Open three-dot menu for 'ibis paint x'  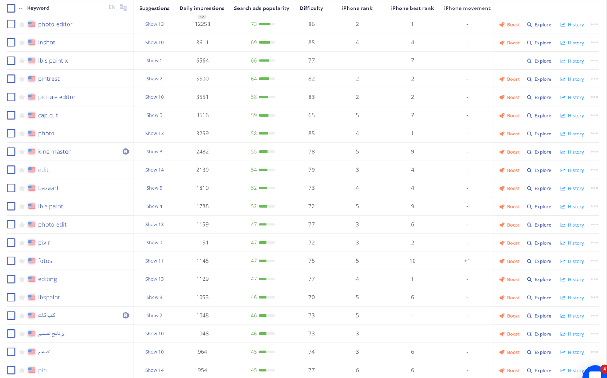tap(594, 61)
